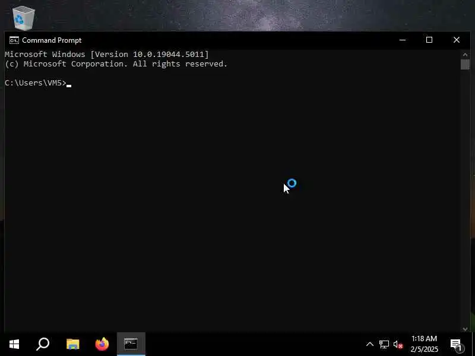The image size is (475, 356).
Task: Click the Microsoft Corporation copyright line
Action: [x=116, y=64]
